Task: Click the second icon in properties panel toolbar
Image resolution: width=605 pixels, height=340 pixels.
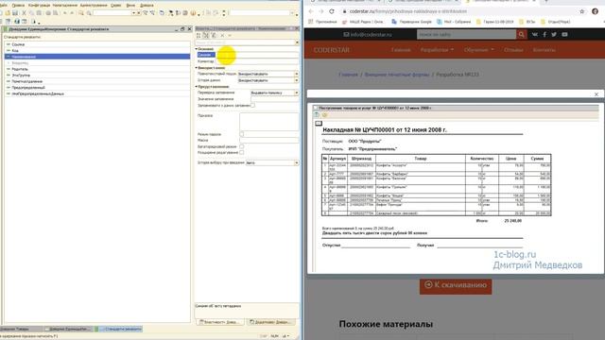Action: (x=206, y=36)
